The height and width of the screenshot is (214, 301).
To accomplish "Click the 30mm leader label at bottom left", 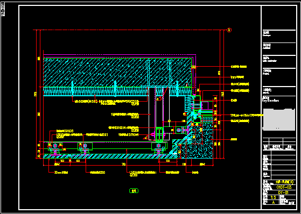I will point(61,173).
